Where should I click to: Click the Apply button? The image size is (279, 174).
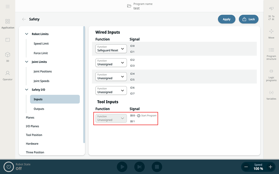pyautogui.click(x=227, y=19)
